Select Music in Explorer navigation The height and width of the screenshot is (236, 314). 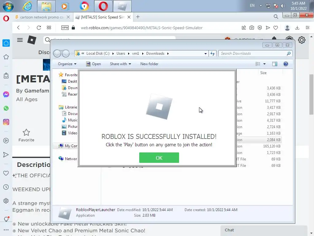70,120
